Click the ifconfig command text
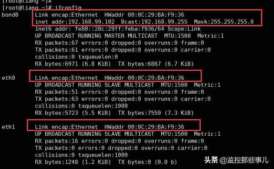The width and height of the screenshot is (274, 169). 68,8
